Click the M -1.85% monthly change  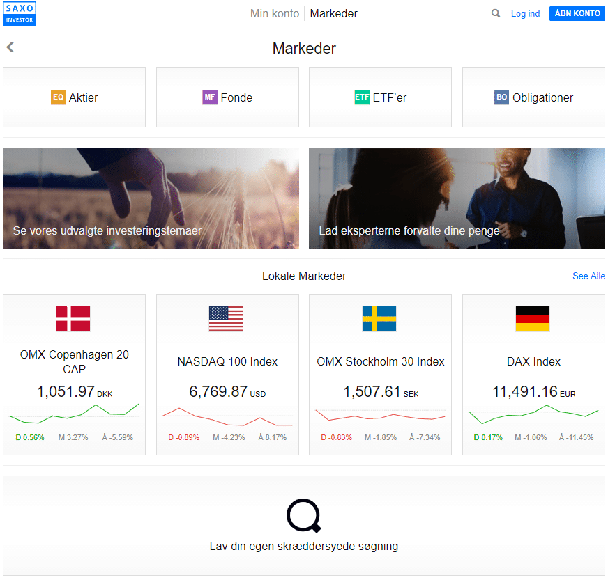(x=381, y=437)
